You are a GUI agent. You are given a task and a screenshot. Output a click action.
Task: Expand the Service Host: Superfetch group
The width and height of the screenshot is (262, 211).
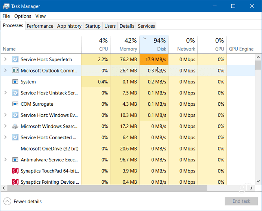pos(5,59)
